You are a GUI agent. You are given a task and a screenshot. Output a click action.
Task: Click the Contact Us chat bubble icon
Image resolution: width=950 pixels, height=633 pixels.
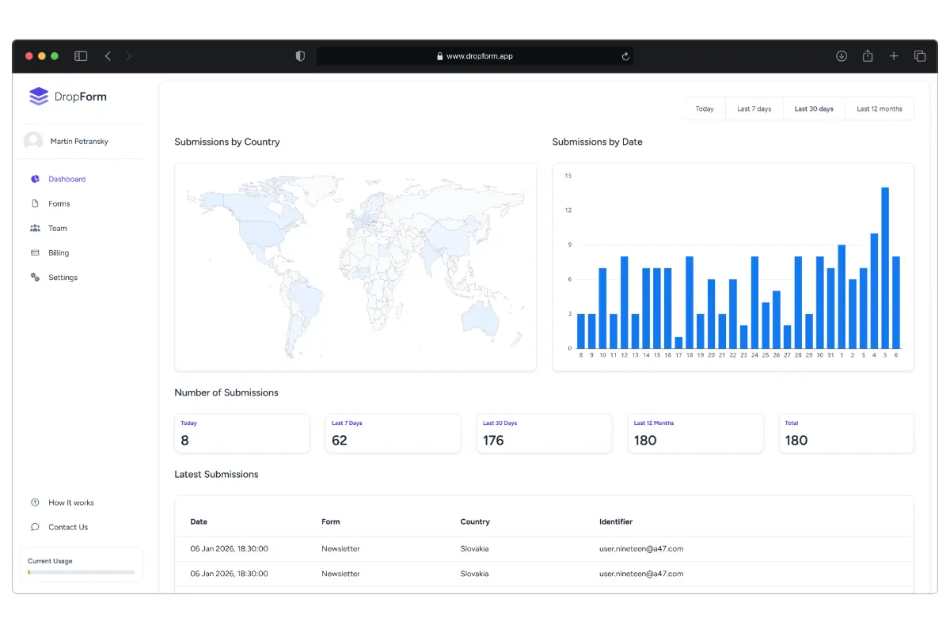point(34,527)
